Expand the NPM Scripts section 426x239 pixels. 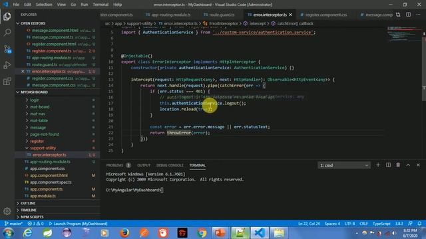point(32,217)
